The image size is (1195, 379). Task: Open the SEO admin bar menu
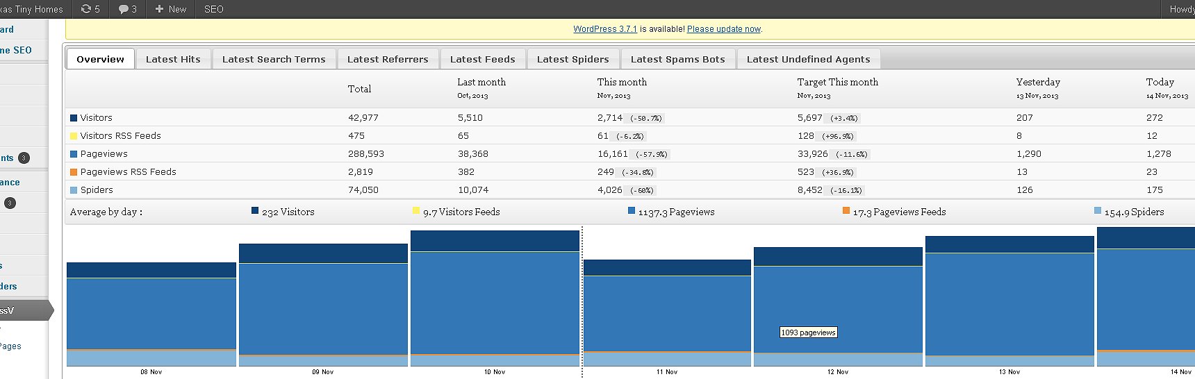(x=213, y=9)
